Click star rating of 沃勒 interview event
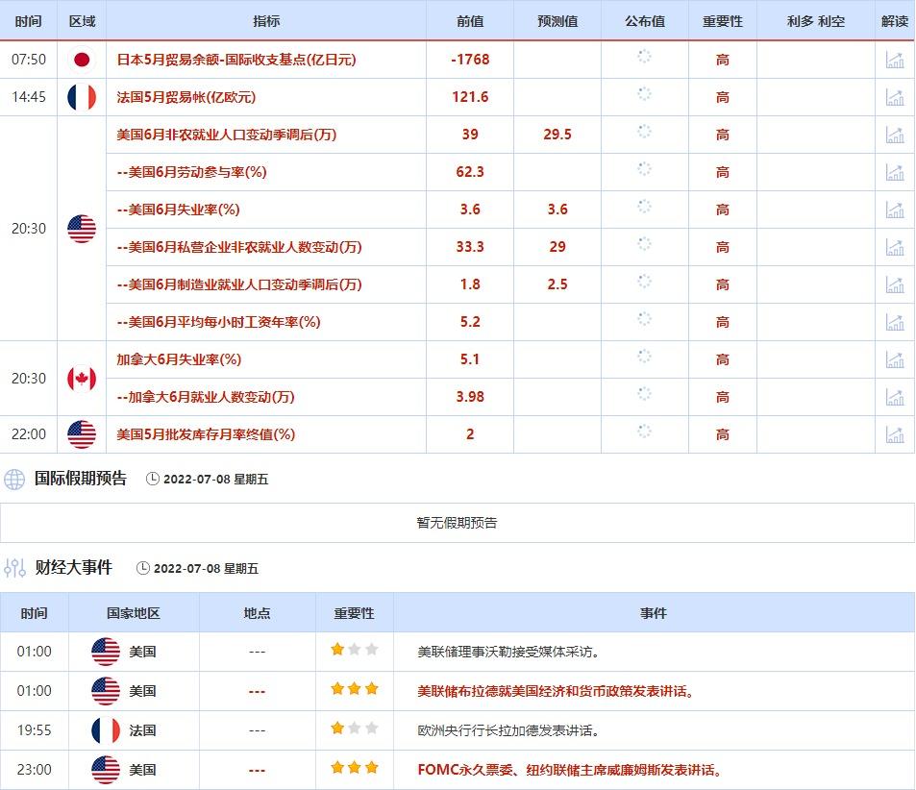Viewport: 916px width, 790px height. point(354,649)
